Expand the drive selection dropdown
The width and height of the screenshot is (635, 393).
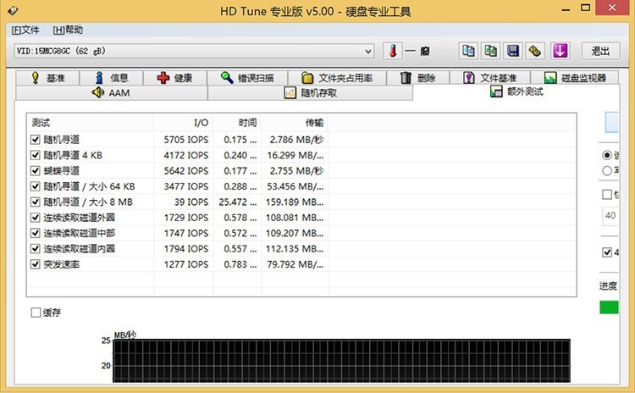368,52
